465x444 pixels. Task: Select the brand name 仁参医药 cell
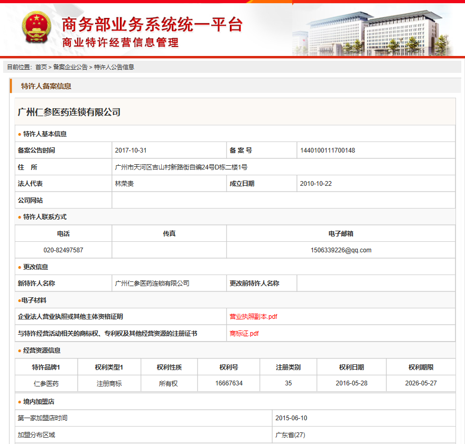pyautogui.click(x=46, y=383)
